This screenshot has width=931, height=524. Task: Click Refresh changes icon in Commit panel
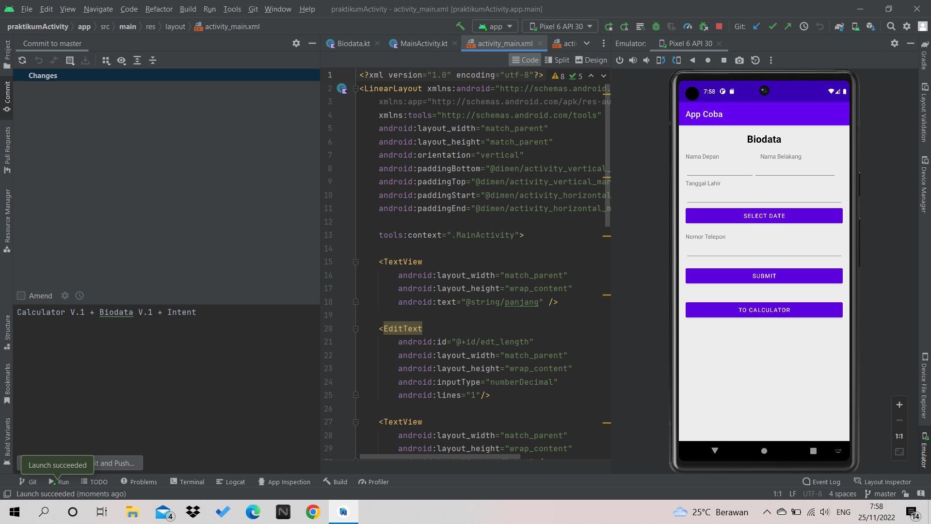click(x=22, y=60)
